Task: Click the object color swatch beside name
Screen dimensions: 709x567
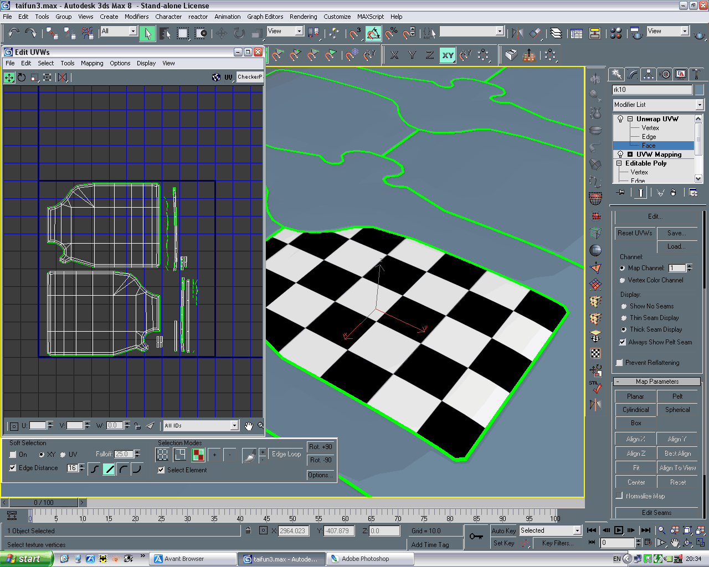Action: (x=699, y=90)
